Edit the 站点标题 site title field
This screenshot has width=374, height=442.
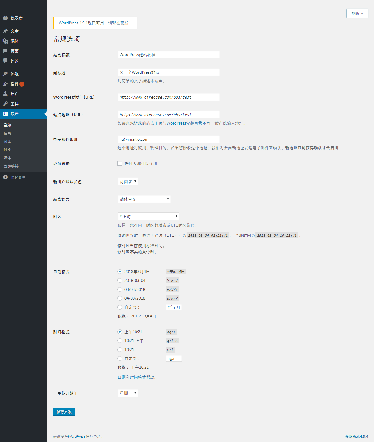[x=169, y=55]
